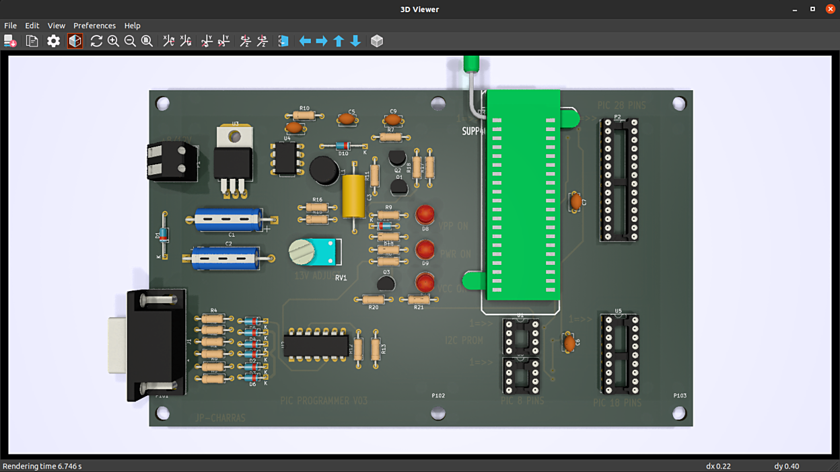Rotate Y clockwise toolbar button
The width and height of the screenshot is (840, 472).
point(207,41)
